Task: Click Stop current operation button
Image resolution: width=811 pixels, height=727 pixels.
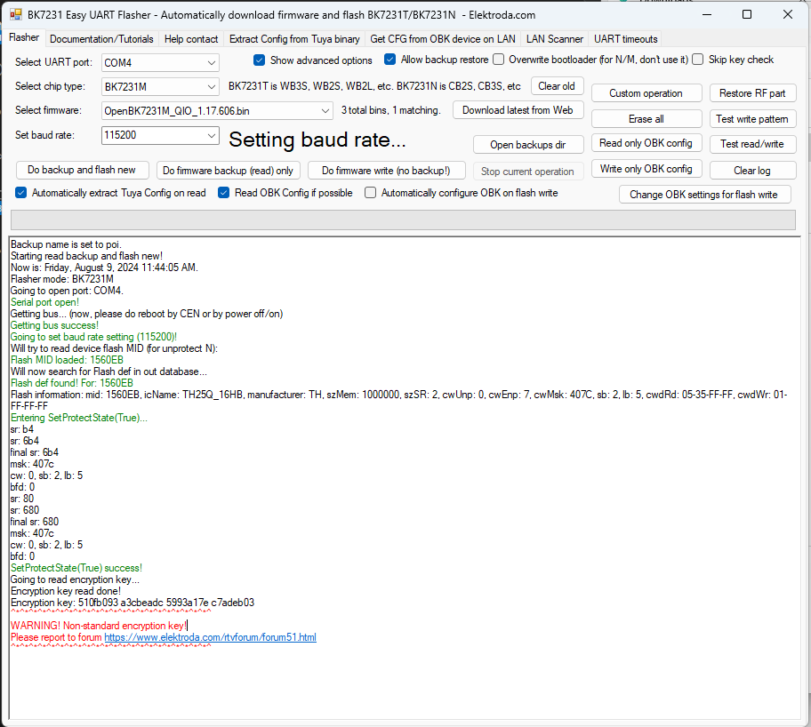Action: pos(528,172)
